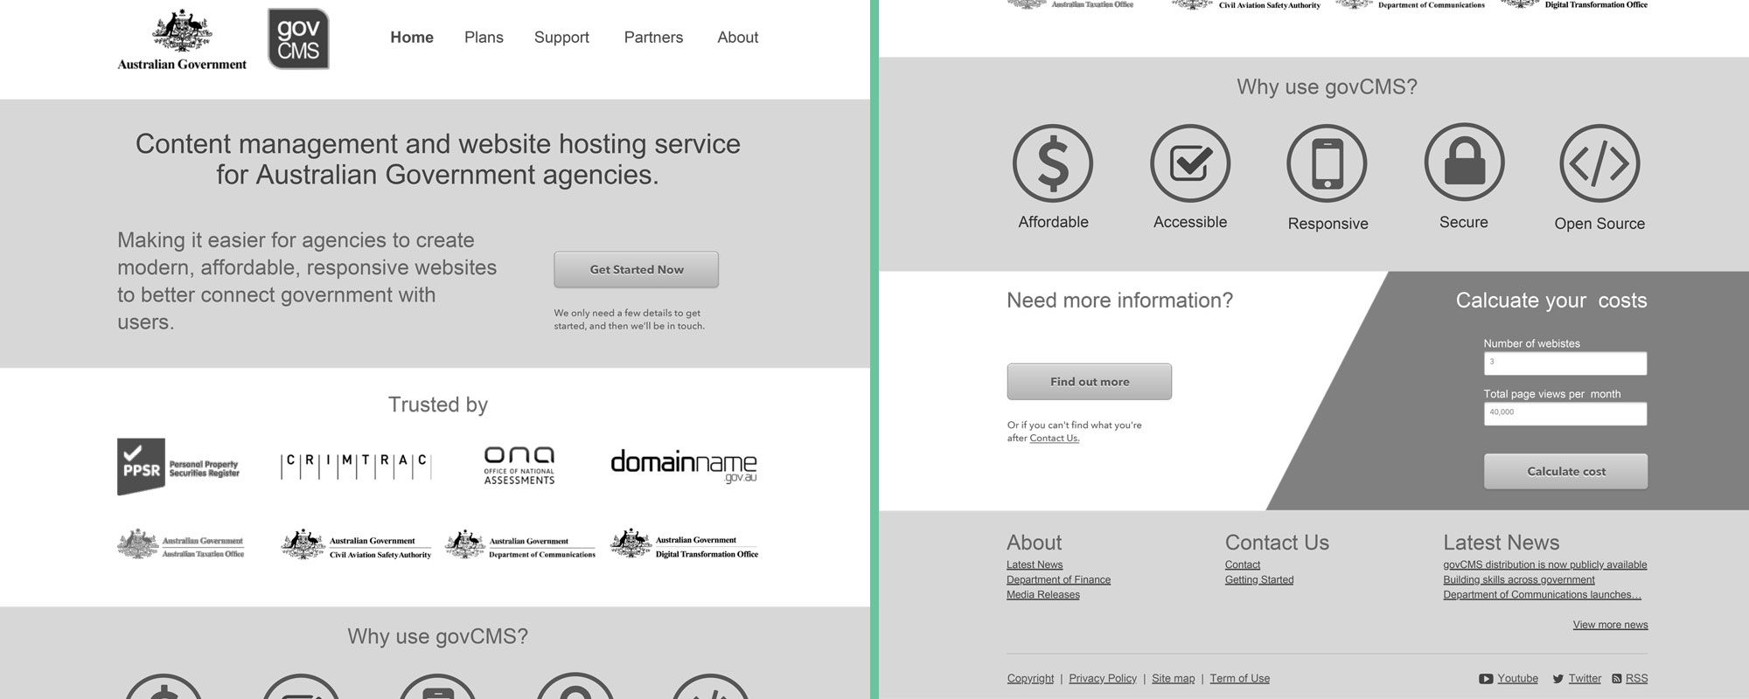
Task: Open the Contact link under Contact Us
Action: 1243,565
